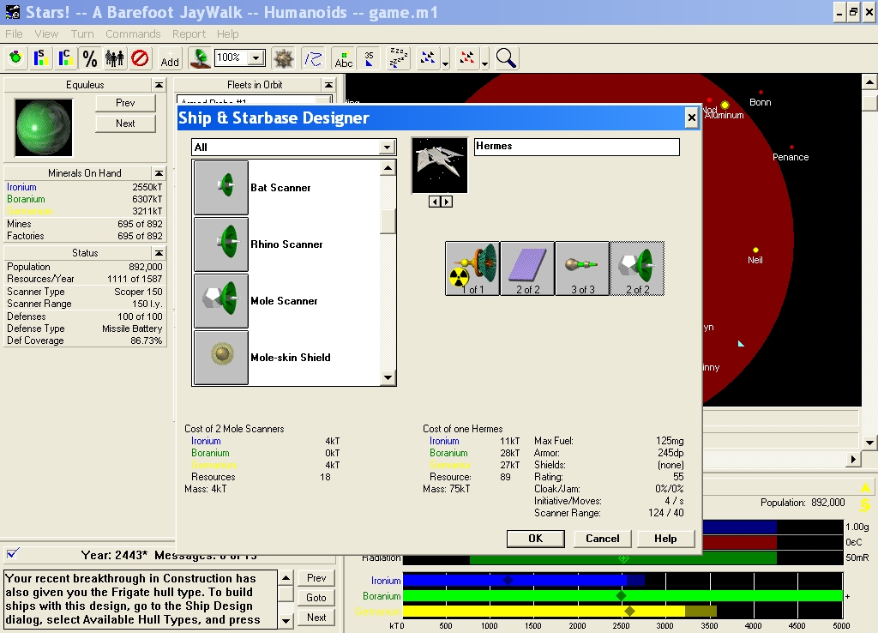Click Cancel in the ship designer dialog
This screenshot has width=878, height=633.
pyautogui.click(x=602, y=539)
